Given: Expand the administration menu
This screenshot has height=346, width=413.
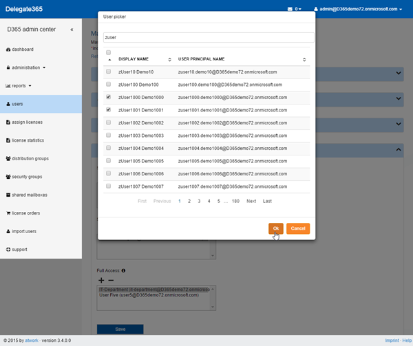Looking at the screenshot, I should pos(28,67).
